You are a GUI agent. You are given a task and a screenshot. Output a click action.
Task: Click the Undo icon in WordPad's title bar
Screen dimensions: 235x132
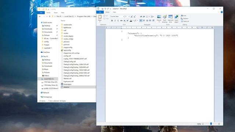tap(105, 9)
